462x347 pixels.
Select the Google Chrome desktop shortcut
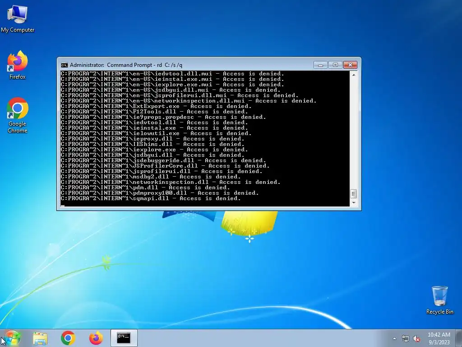click(18, 115)
